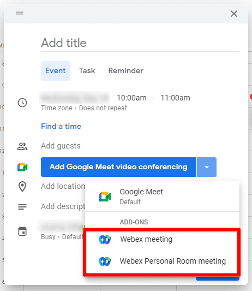Click the Google Meet logo in dropdown
The width and height of the screenshot is (252, 291).
[x=105, y=197]
